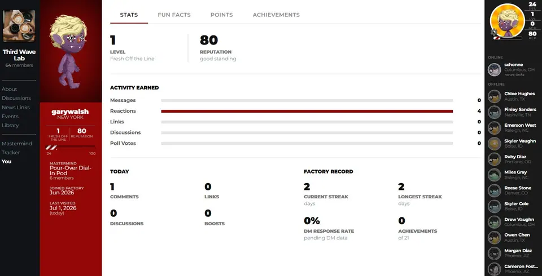Open schonne's member avatar

pyautogui.click(x=495, y=70)
